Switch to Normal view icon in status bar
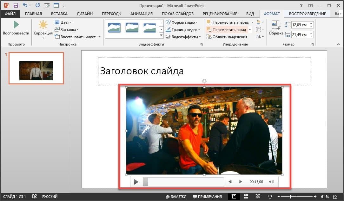The width and height of the screenshot is (344, 201). point(234,196)
